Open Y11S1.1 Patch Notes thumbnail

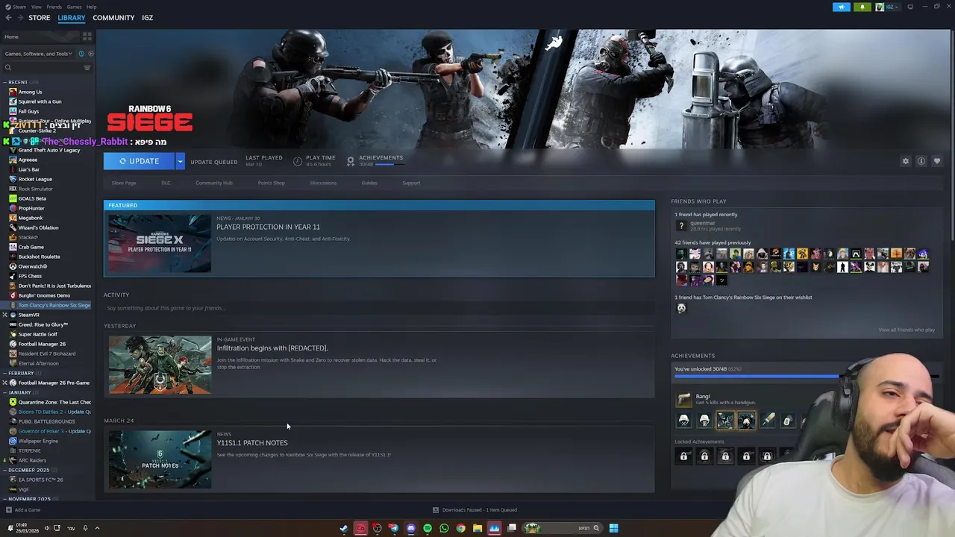(x=160, y=459)
